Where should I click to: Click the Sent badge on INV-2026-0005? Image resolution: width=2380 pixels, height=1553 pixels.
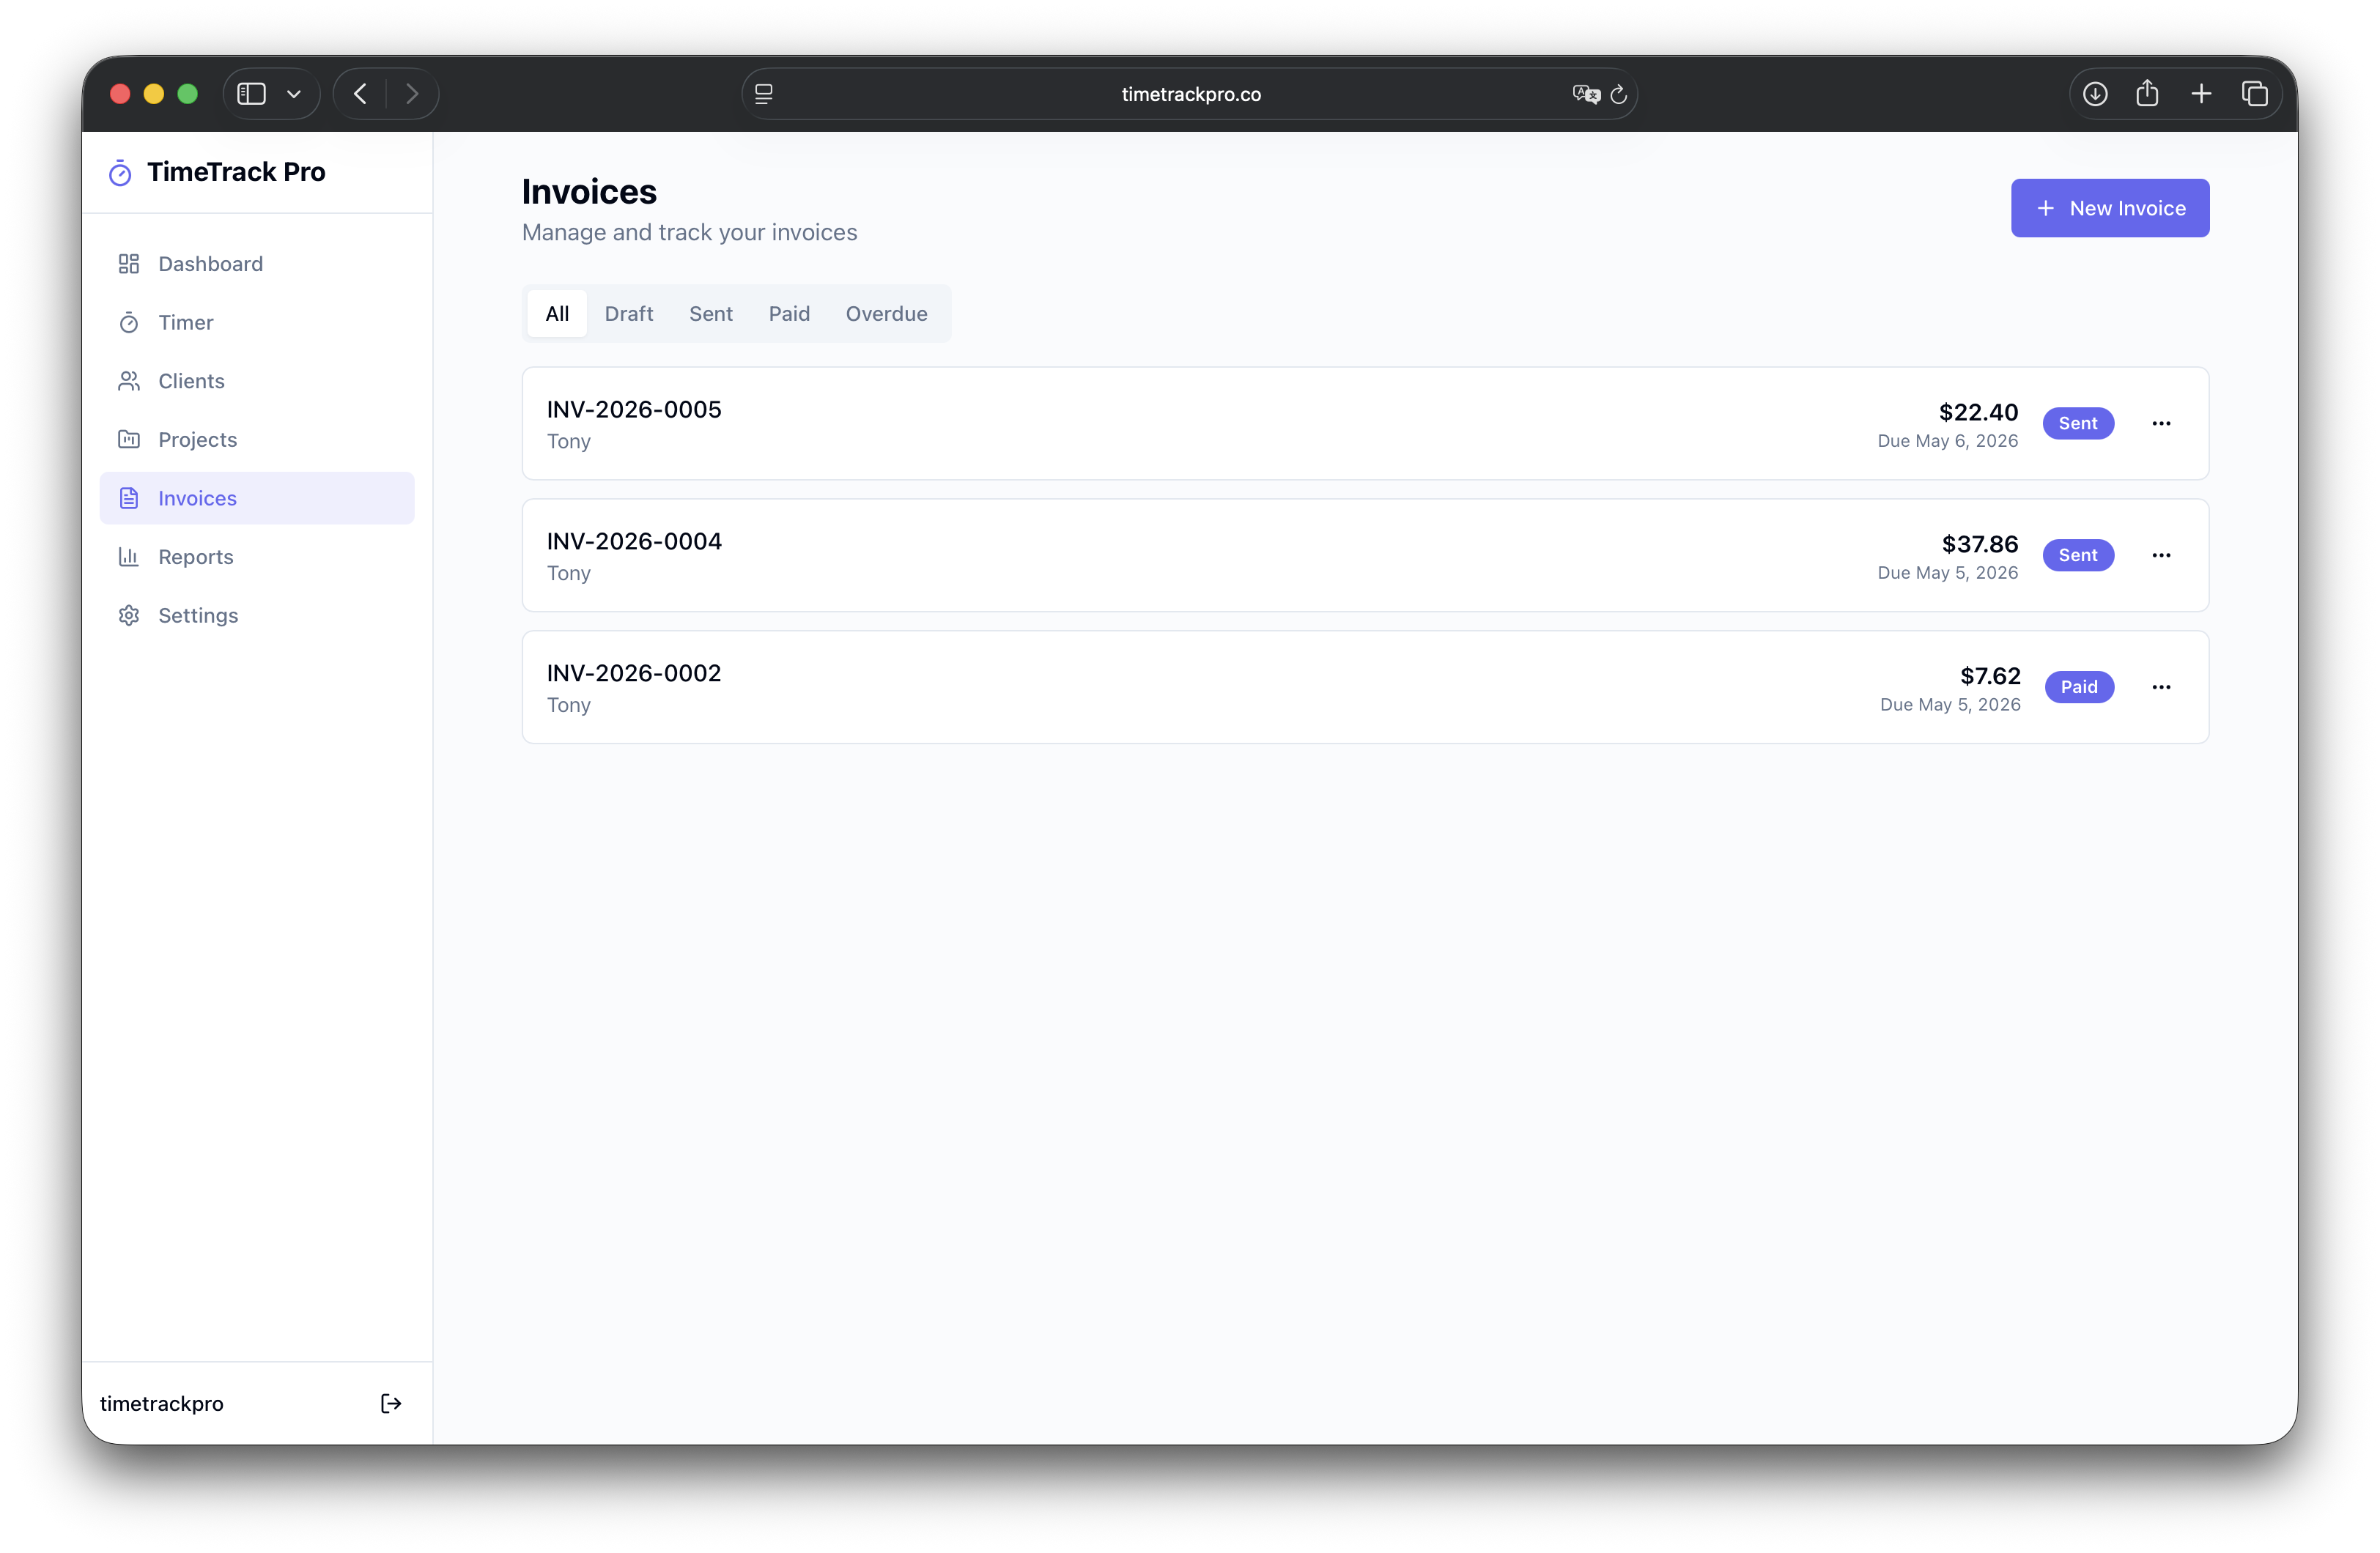click(x=2078, y=423)
